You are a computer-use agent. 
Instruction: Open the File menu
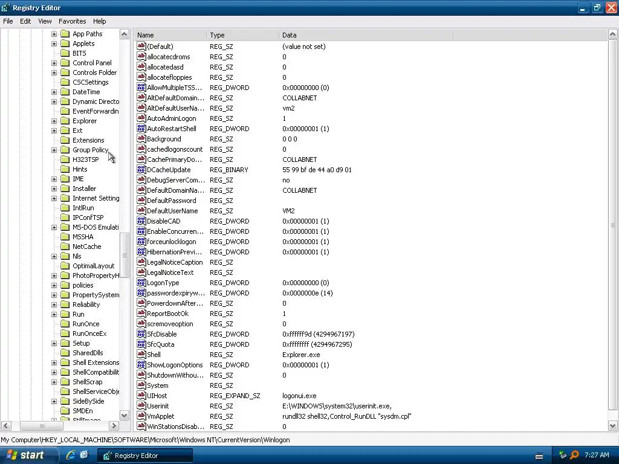8,21
